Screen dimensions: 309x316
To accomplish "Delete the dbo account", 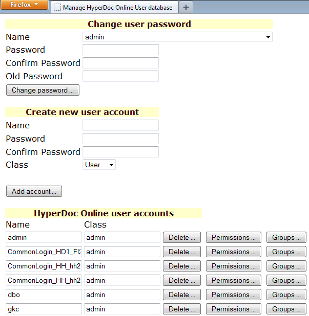I will 182,295.
